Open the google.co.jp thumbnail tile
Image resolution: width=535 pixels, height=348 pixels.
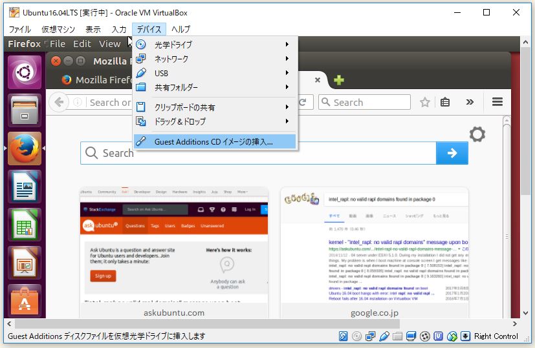pyautogui.click(x=375, y=252)
